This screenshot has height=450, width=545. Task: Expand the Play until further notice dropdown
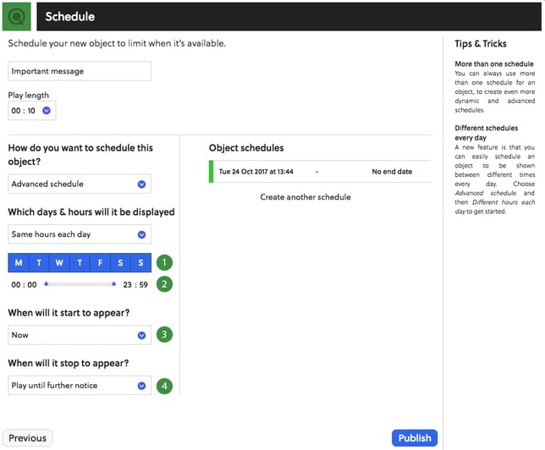[80, 386]
